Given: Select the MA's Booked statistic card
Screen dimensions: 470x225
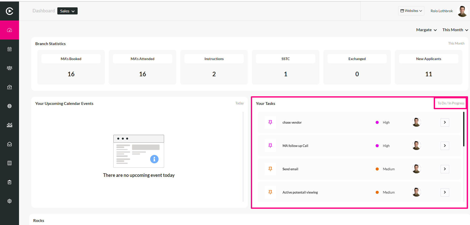Looking at the screenshot, I should [x=71, y=67].
